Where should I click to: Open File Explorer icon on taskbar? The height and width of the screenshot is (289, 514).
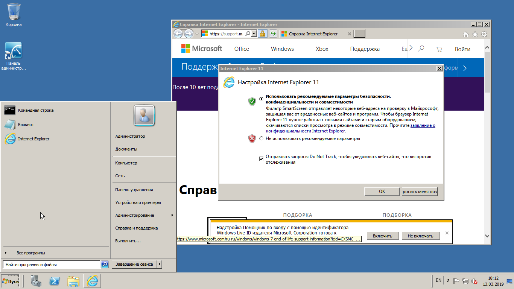[73, 281]
